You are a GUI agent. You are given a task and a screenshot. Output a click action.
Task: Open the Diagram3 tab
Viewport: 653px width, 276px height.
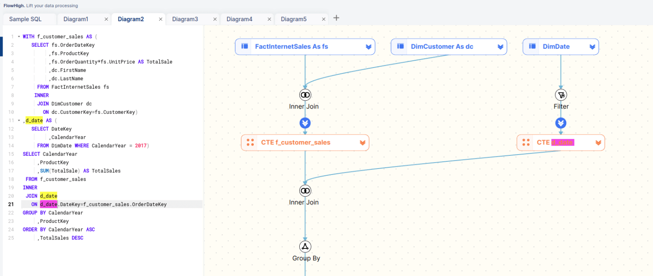(x=185, y=19)
